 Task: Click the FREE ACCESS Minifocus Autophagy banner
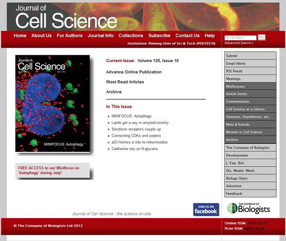click(x=52, y=170)
